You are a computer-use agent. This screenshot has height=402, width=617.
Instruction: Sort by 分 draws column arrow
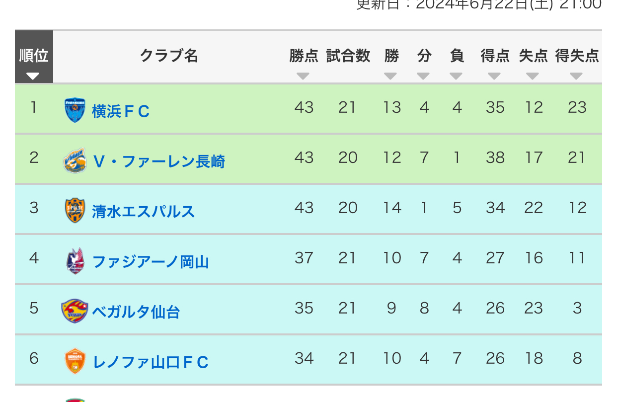(423, 76)
